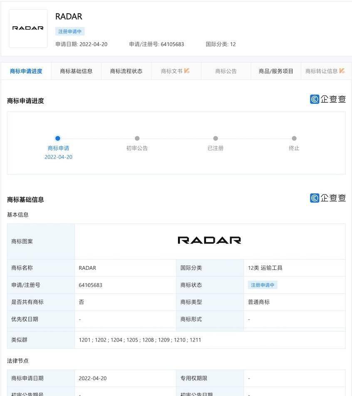The image size is (352, 396).
Task: Click the 2022-04-20 date under 商标申请 step
Action: pyautogui.click(x=58, y=157)
